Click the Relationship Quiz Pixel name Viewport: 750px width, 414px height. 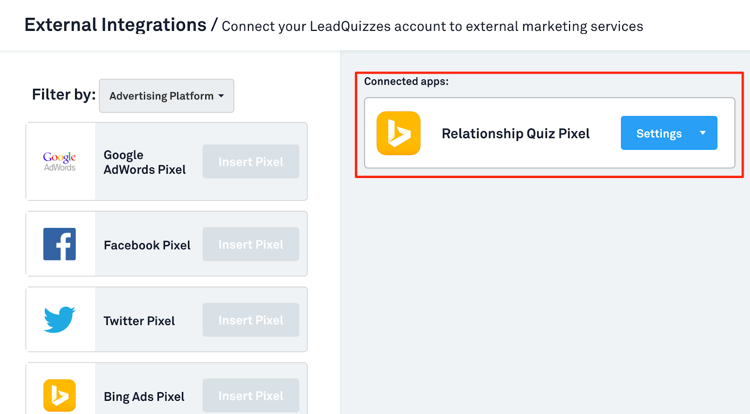pos(516,134)
